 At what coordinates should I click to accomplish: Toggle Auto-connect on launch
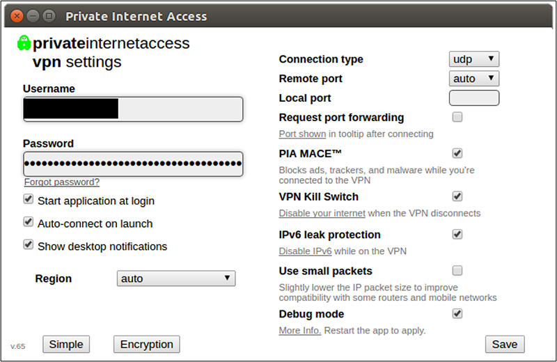[x=29, y=222]
